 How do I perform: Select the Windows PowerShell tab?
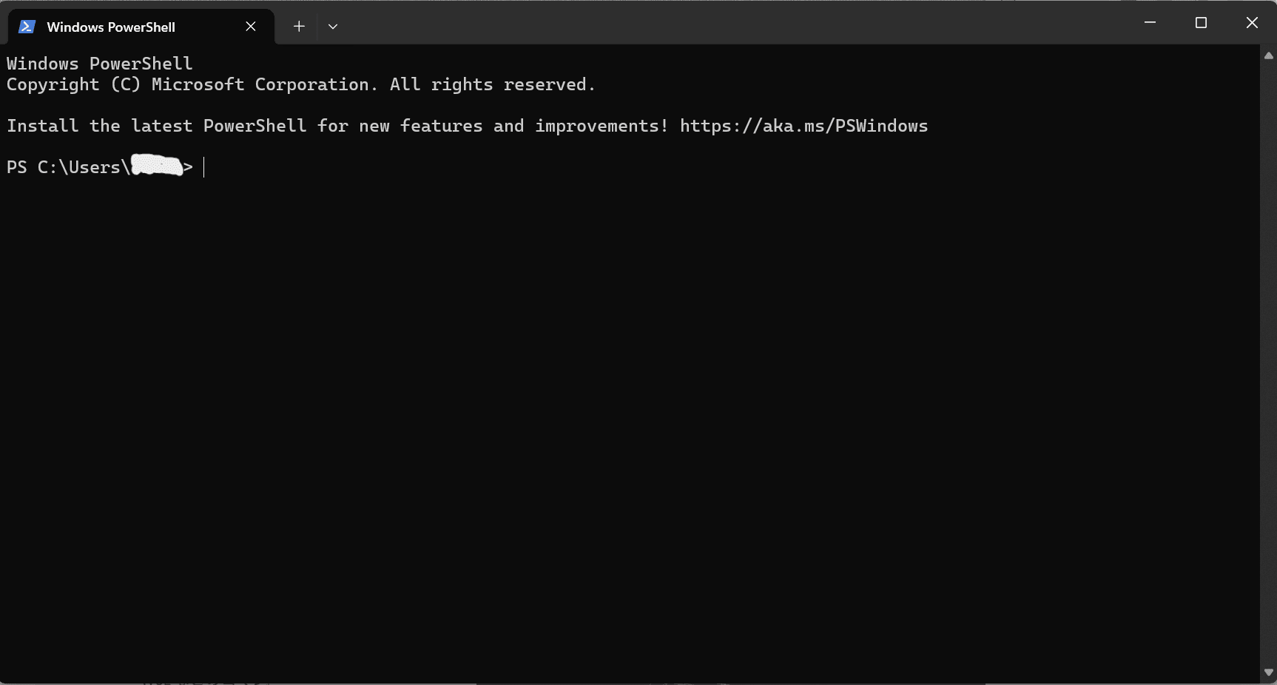click(111, 27)
